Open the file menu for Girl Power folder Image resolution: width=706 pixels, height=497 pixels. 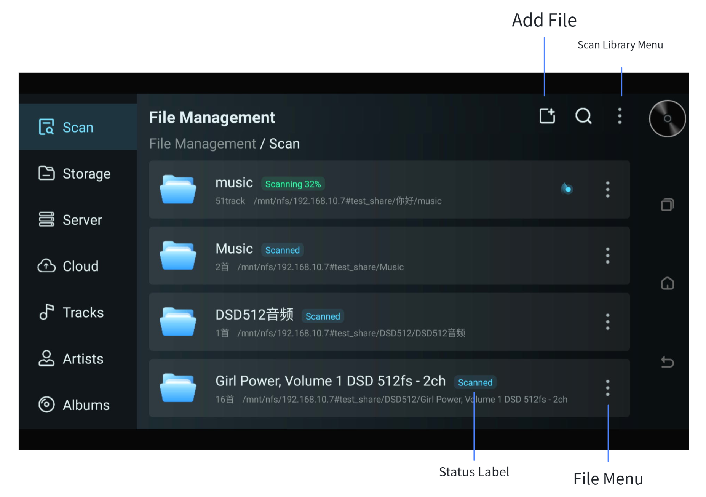pyautogui.click(x=608, y=388)
